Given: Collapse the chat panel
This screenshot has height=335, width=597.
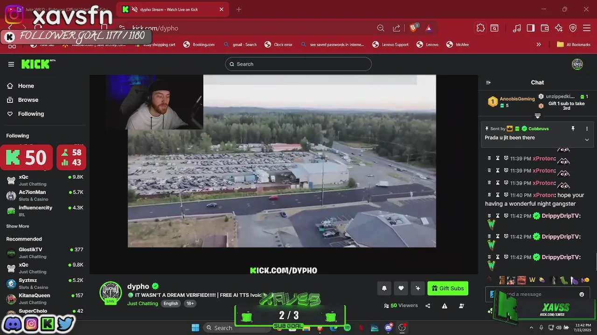Looking at the screenshot, I should [x=488, y=82].
